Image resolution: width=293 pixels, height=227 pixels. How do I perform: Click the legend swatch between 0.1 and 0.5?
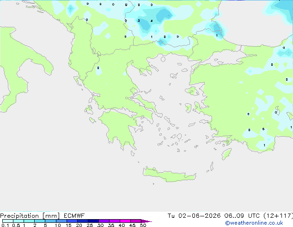click(x=8, y=221)
